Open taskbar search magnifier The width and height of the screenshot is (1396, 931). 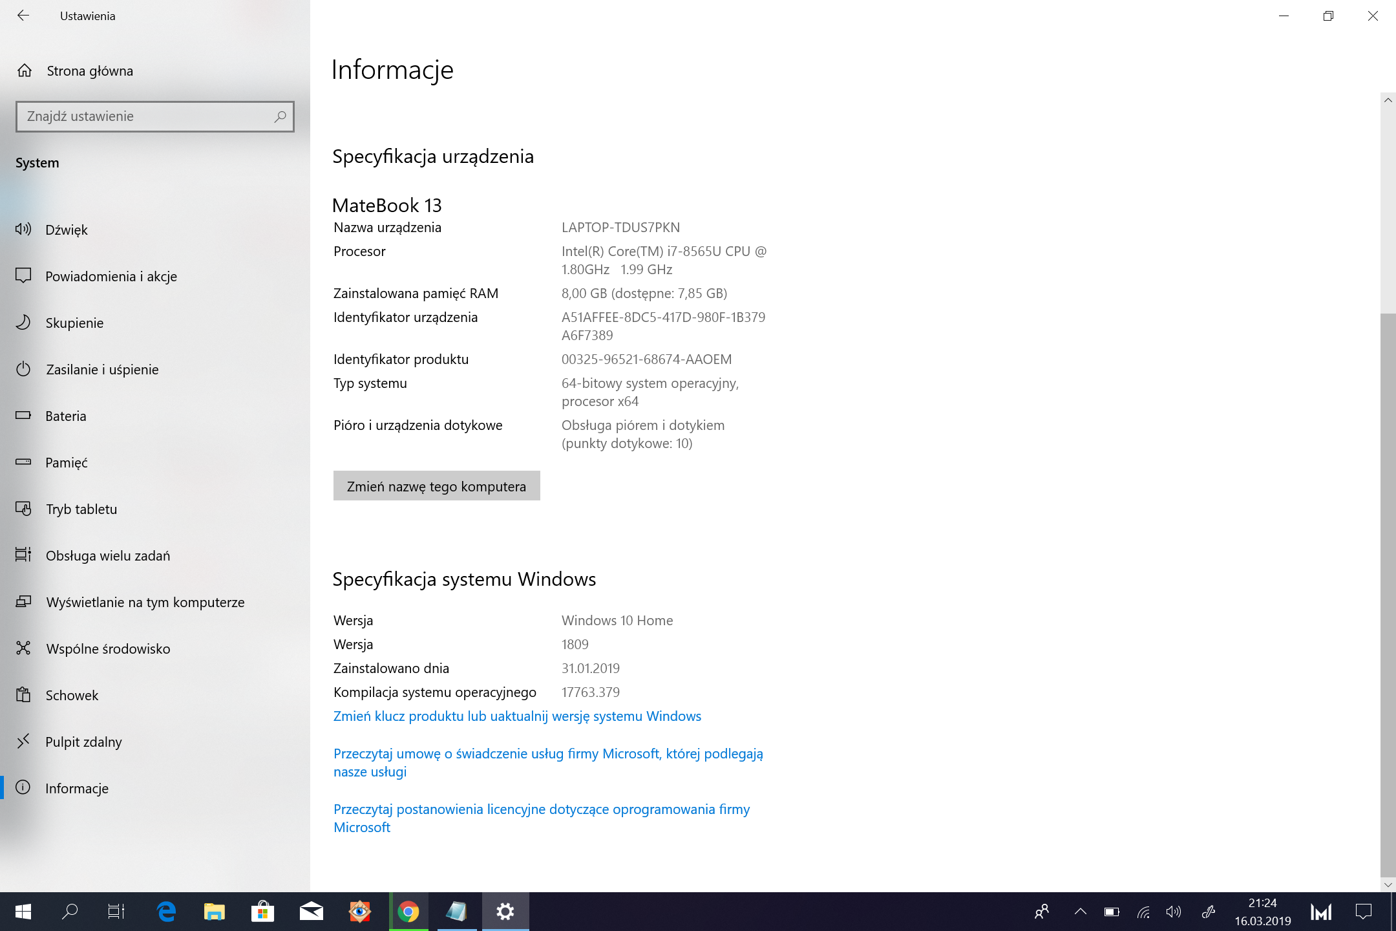point(70,912)
